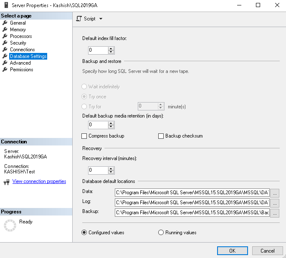This screenshot has height=258, width=286.
Task: Select the Running values radio button
Action: (x=161, y=233)
